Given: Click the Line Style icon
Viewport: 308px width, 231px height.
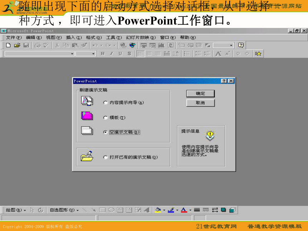Looking at the screenshot, I should [x=197, y=210].
